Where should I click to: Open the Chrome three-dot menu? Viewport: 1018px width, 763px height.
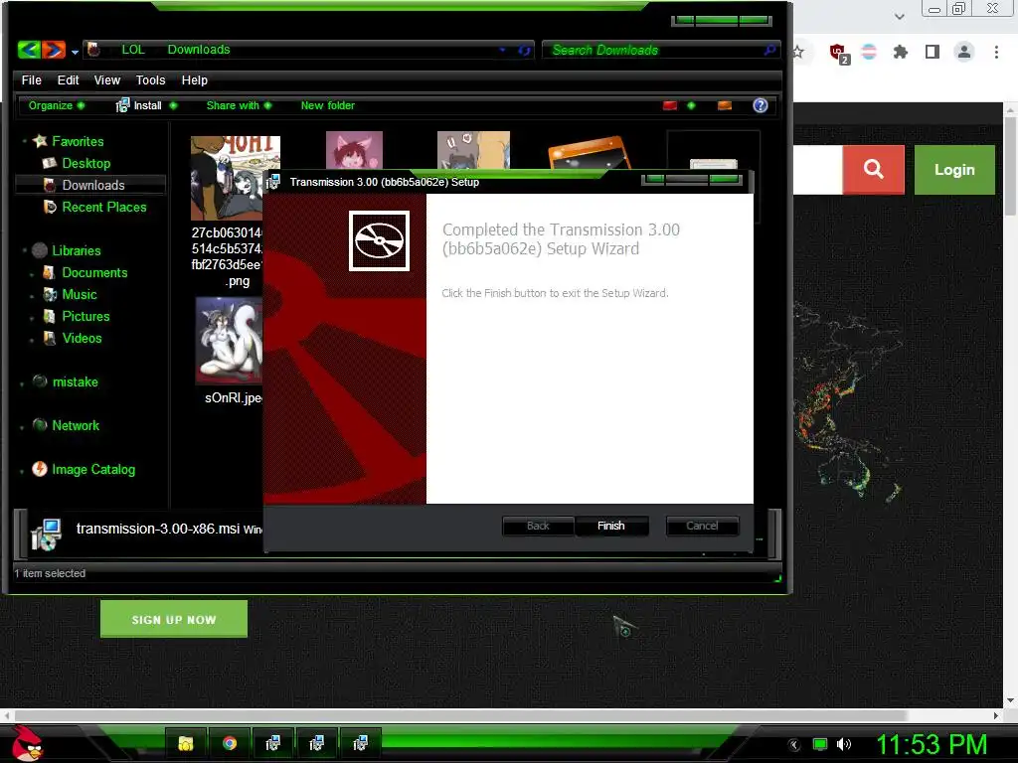[996, 52]
